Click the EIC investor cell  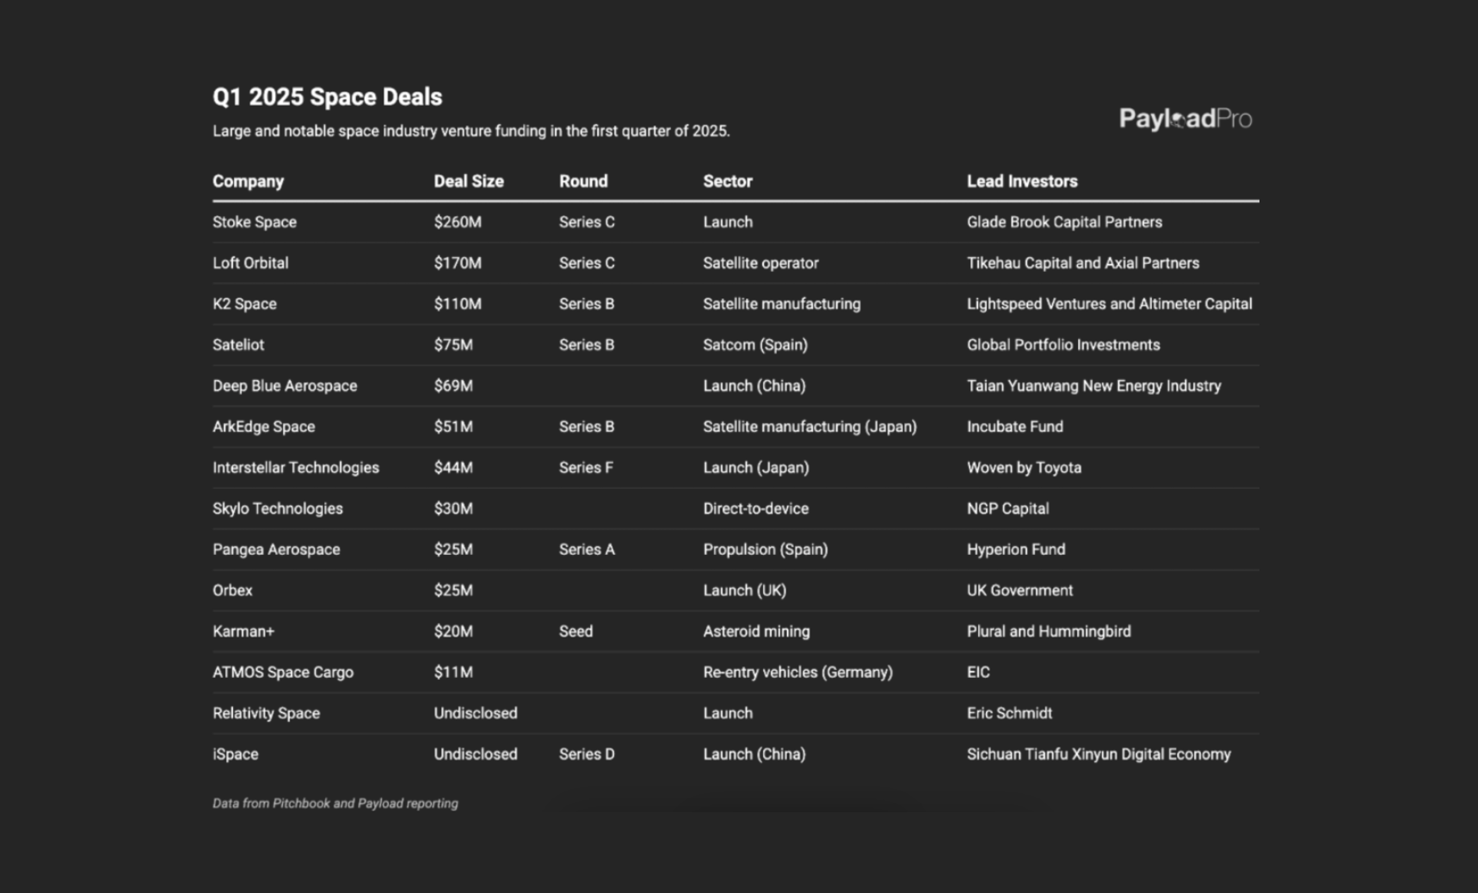978,673
